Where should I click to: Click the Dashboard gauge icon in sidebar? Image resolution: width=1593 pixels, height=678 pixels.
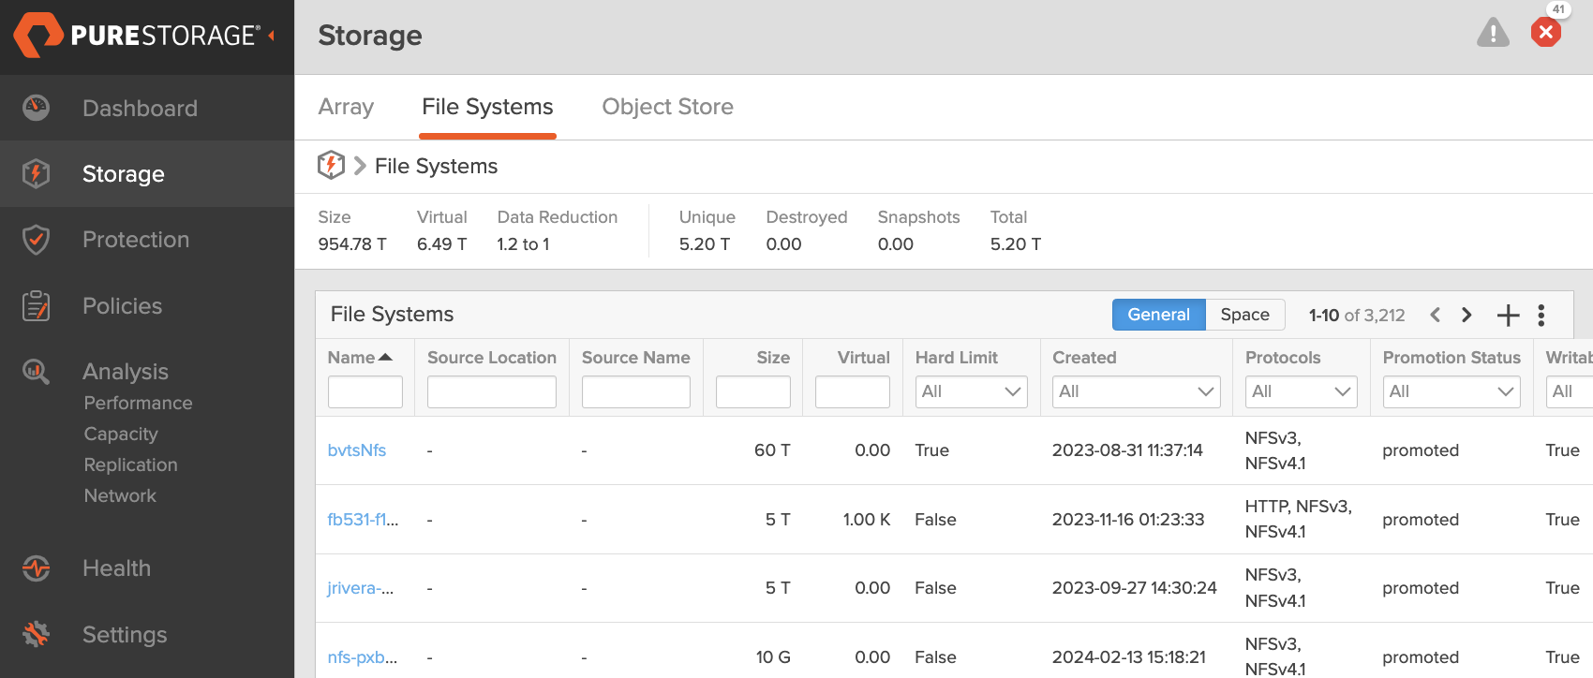click(36, 108)
